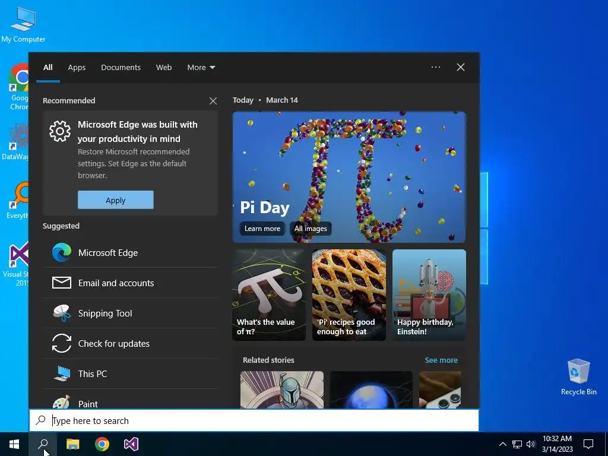608x456 pixels.
Task: Show hidden tray icons chevron
Action: click(502, 444)
